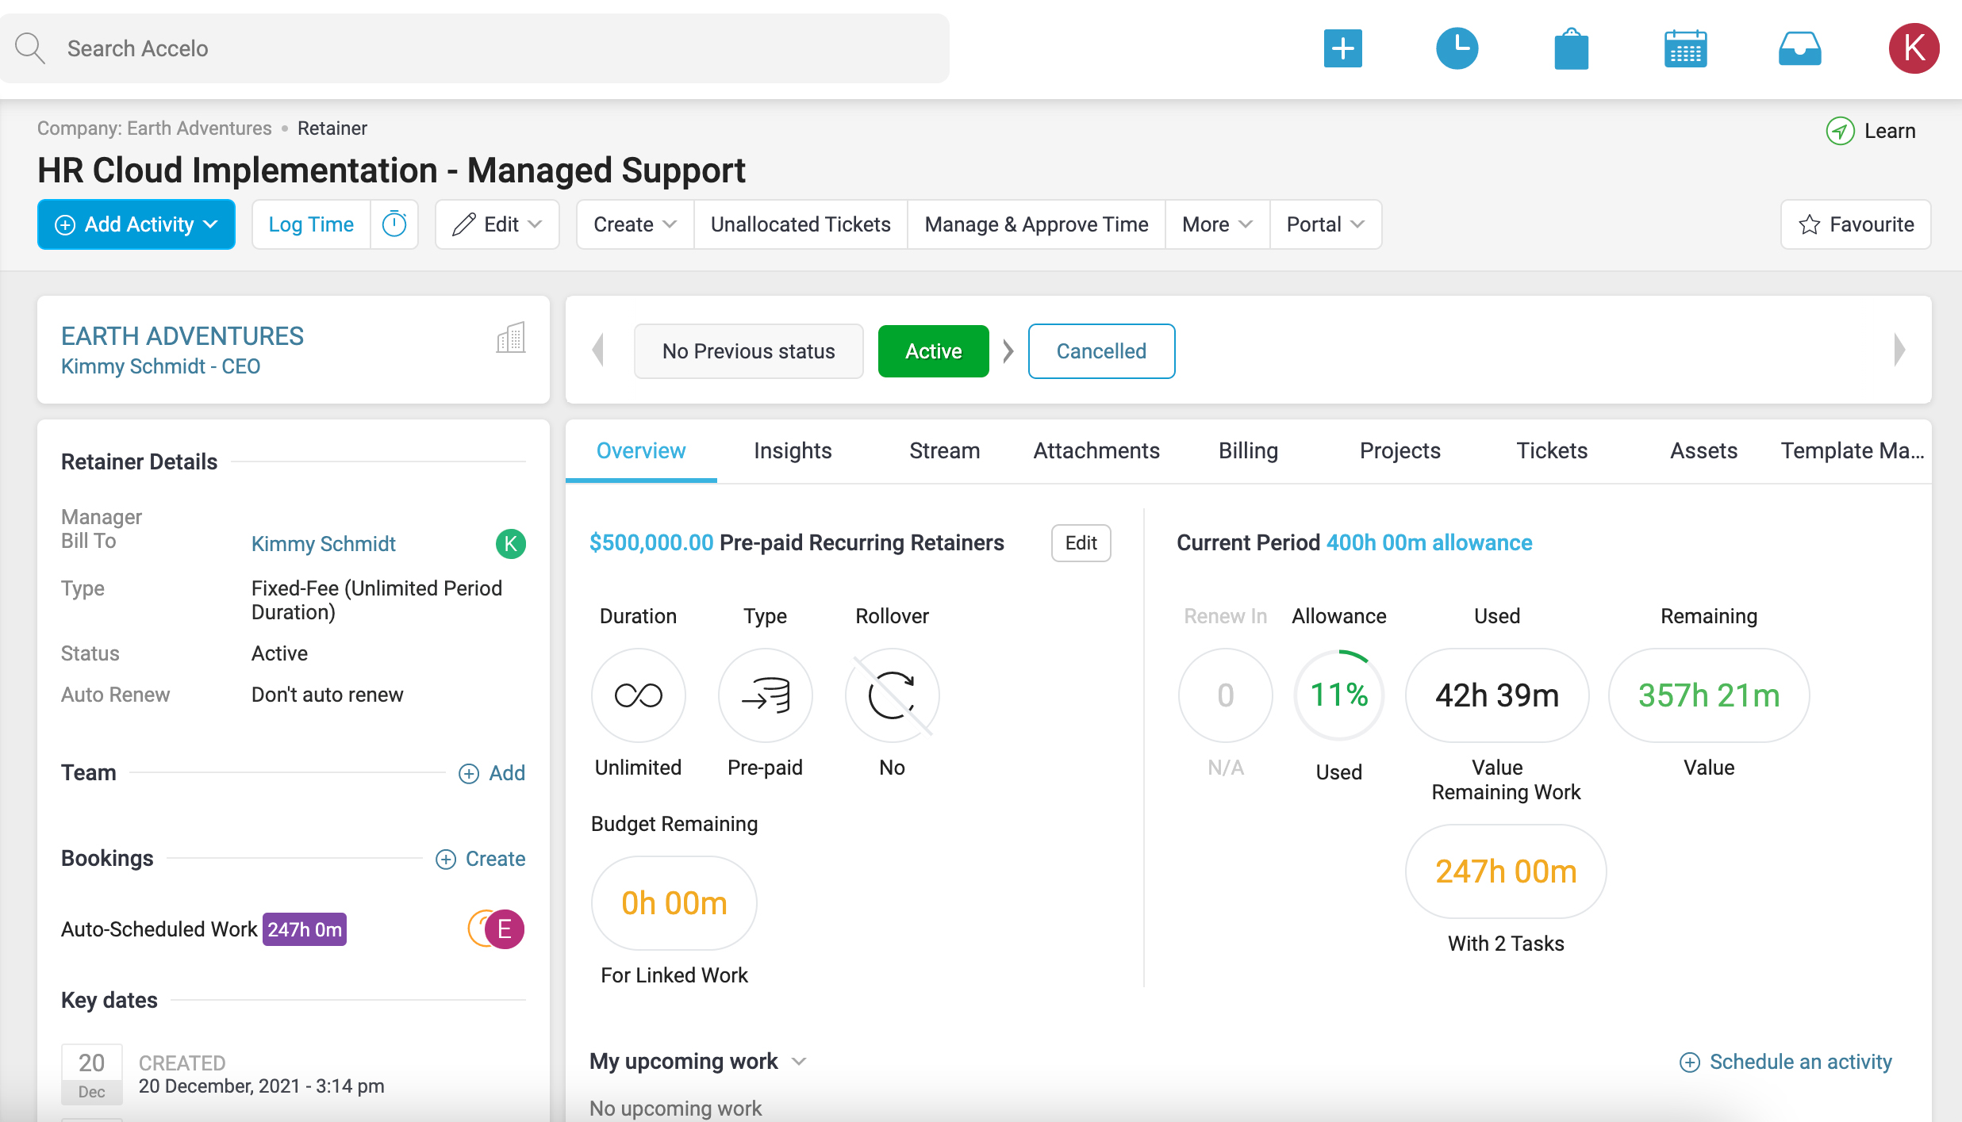Click the chevron between Active and Cancelled
The height and width of the screenshot is (1122, 1962).
click(1008, 350)
